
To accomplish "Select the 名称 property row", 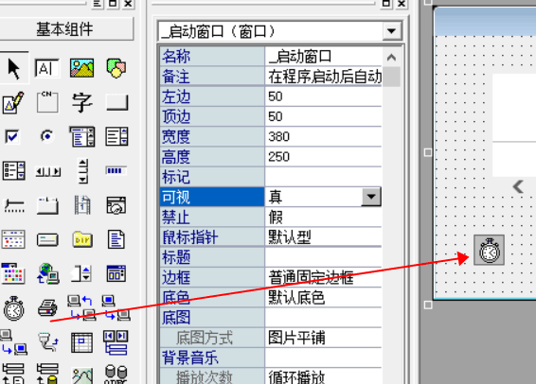I will (x=271, y=57).
